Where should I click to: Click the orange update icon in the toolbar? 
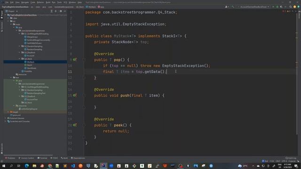click(295, 7)
